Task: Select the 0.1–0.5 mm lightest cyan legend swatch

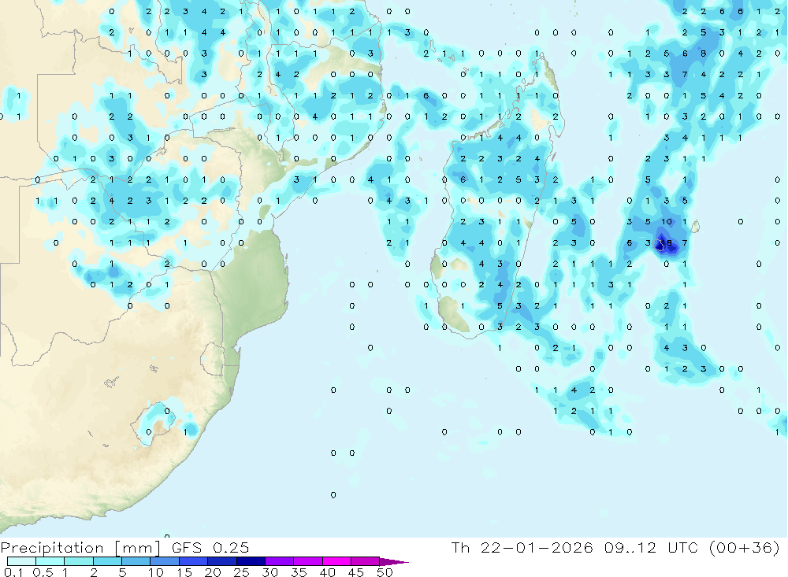Action: [x=21, y=561]
